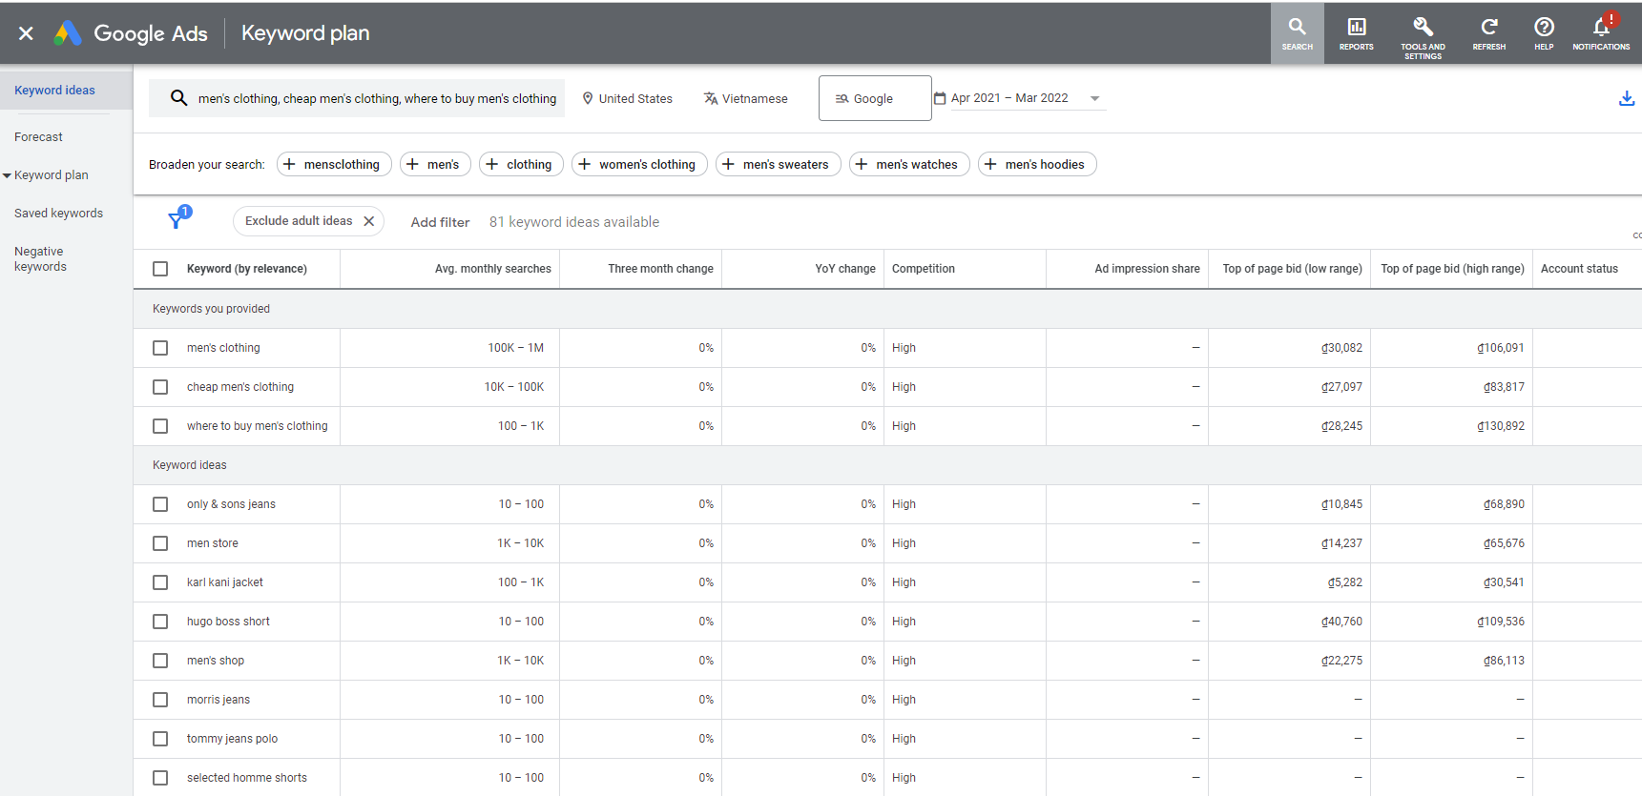
Task: Click the karl kani jacket keyword text
Action: click(225, 582)
